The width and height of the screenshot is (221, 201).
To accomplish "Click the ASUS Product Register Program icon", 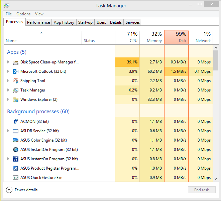I will (x=16, y=168).
